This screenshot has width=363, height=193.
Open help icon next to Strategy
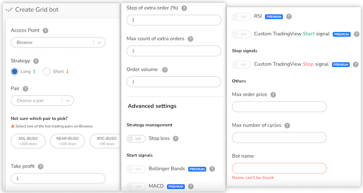point(36,61)
